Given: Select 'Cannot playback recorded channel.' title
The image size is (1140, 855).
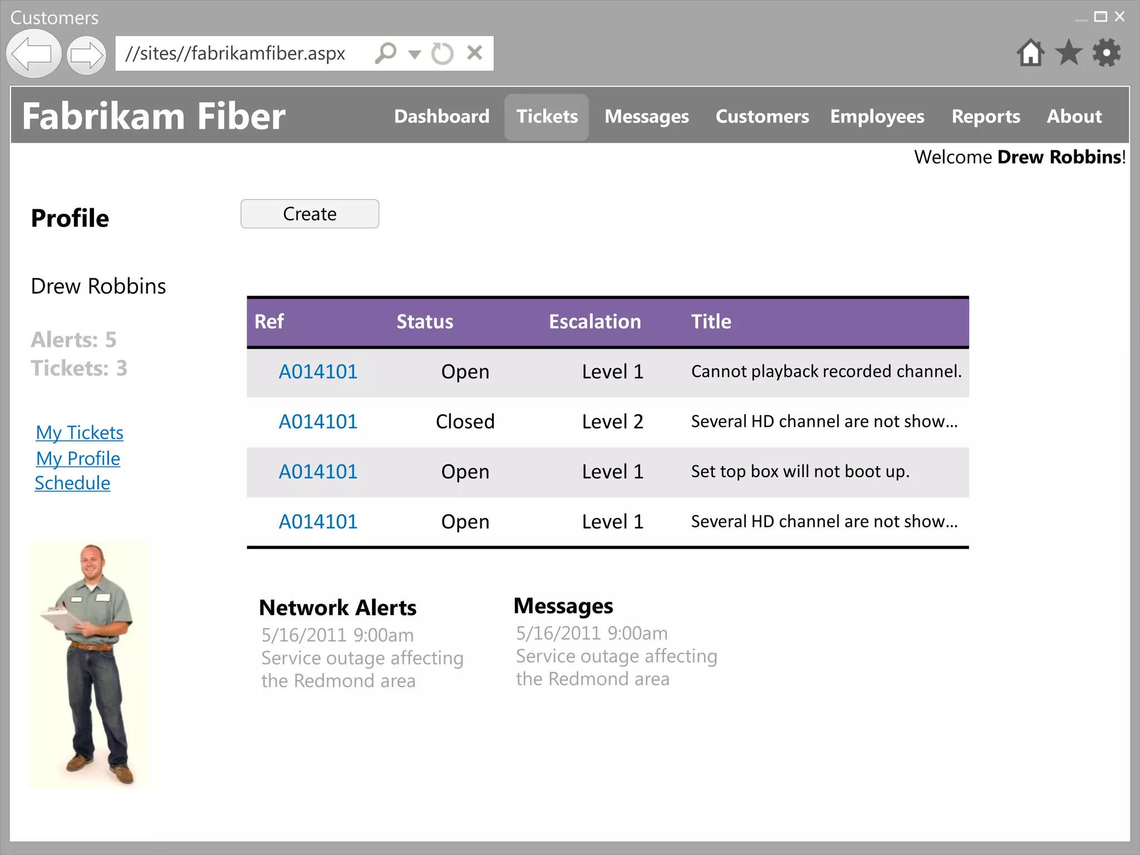Looking at the screenshot, I should pyautogui.click(x=827, y=371).
